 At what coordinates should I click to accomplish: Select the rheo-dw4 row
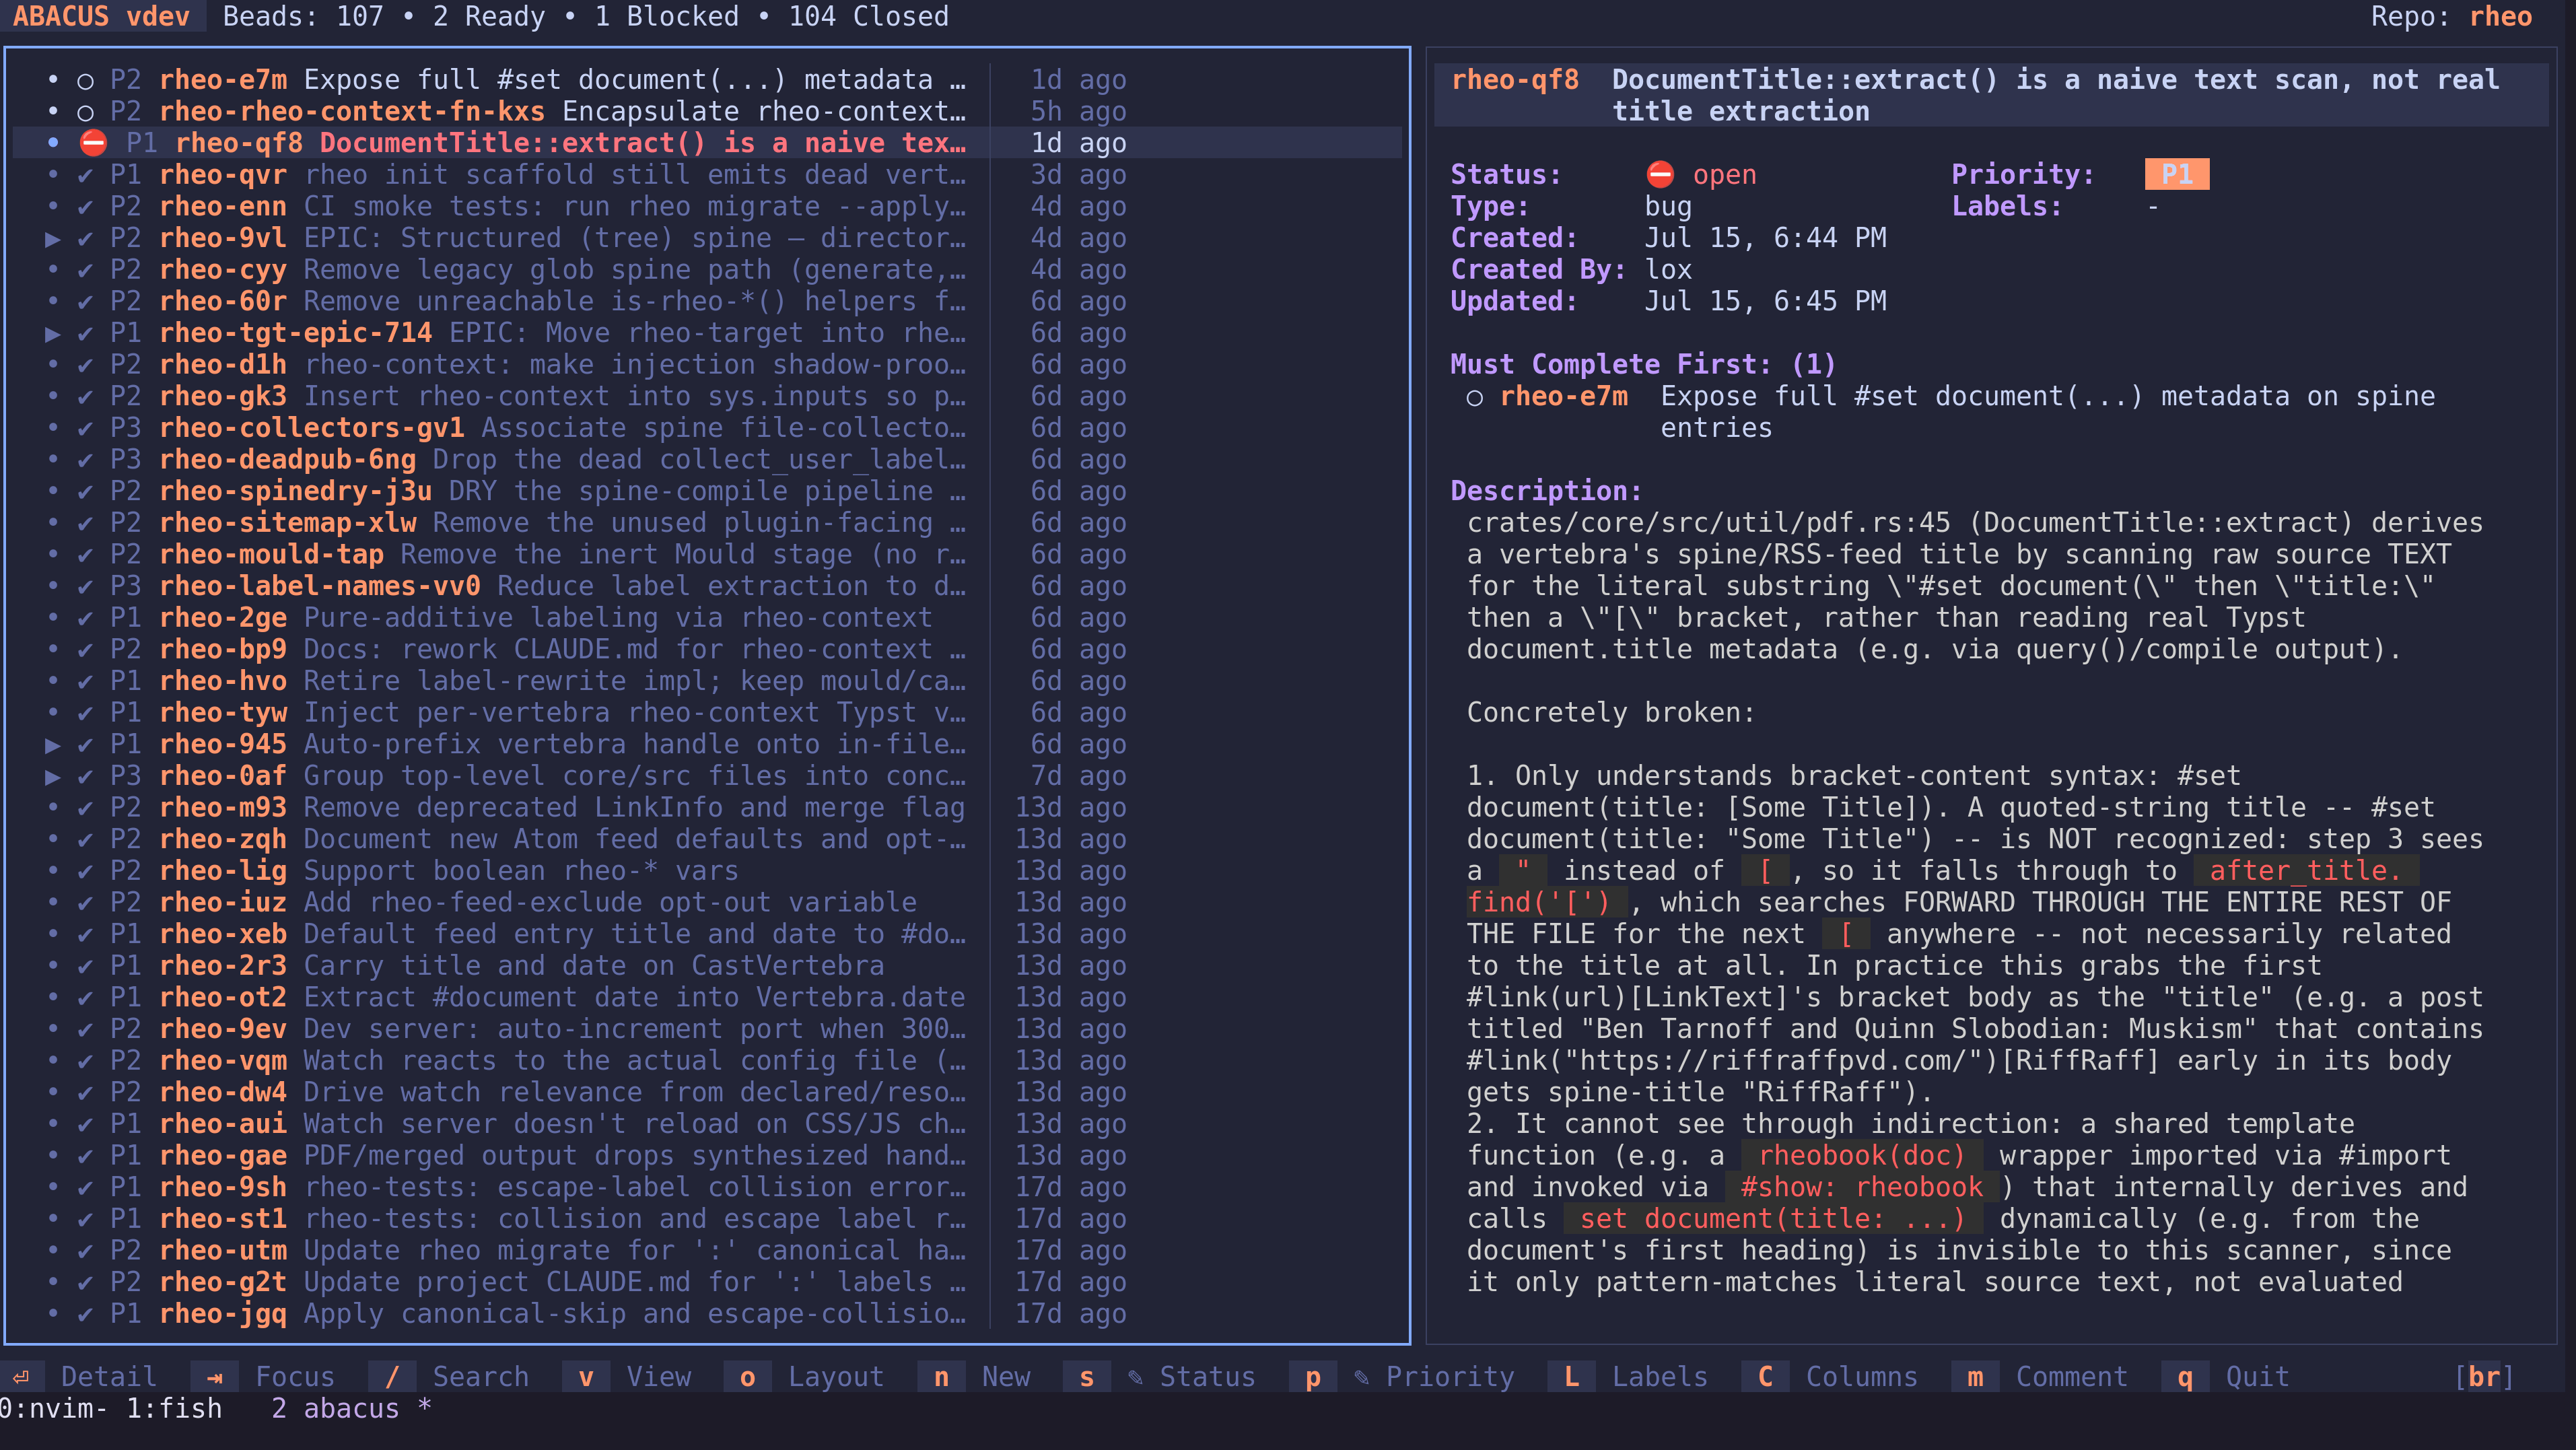[707, 1093]
